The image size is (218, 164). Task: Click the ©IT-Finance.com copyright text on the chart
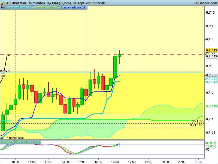pos(12,138)
